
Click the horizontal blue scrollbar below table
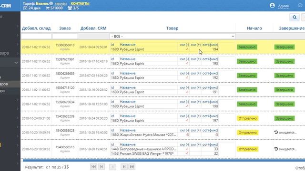pos(164,161)
